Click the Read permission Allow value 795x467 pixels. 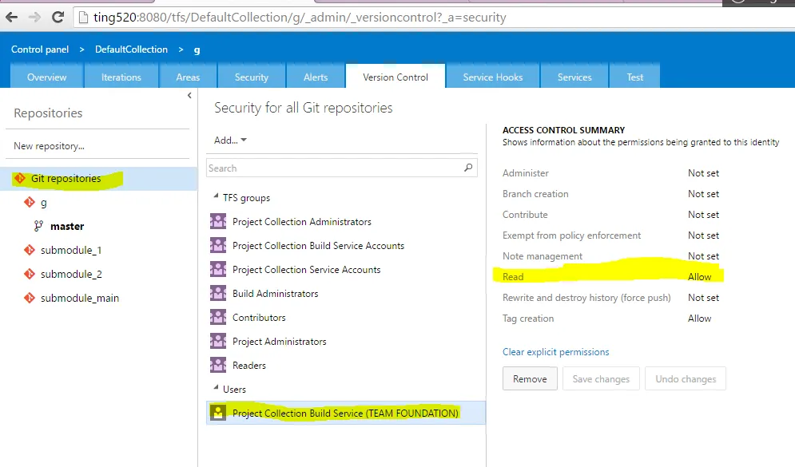699,277
